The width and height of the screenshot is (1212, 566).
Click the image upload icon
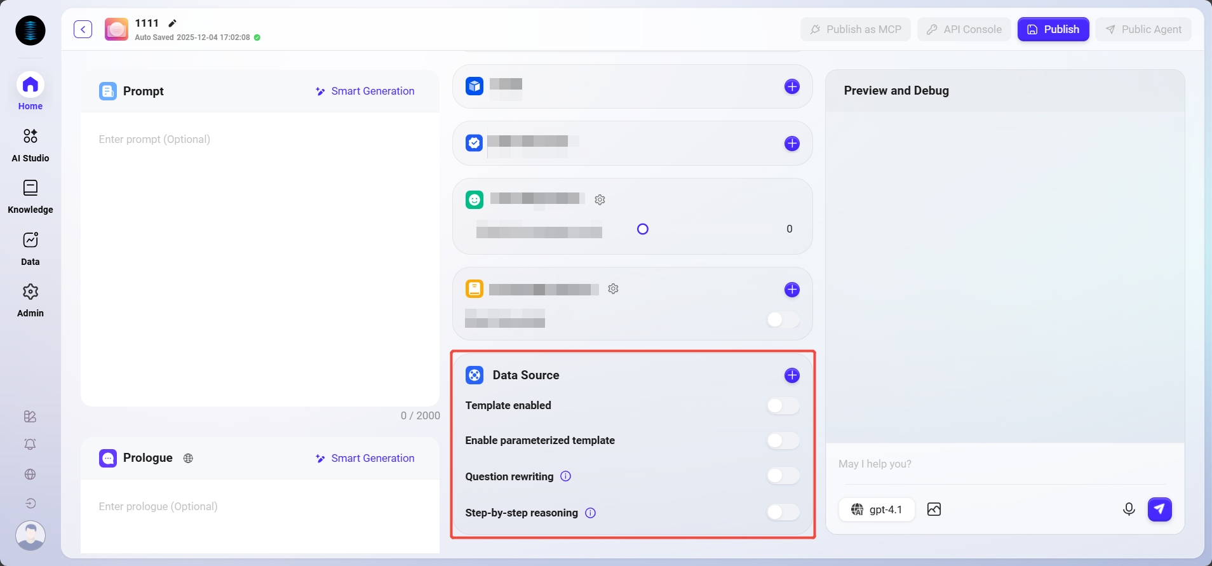click(x=934, y=509)
